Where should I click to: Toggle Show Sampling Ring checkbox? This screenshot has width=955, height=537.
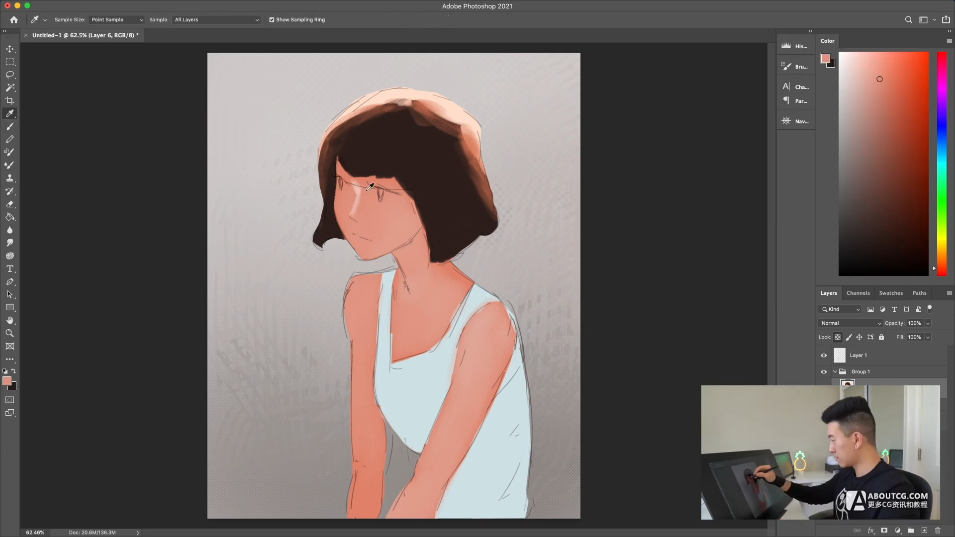click(272, 20)
